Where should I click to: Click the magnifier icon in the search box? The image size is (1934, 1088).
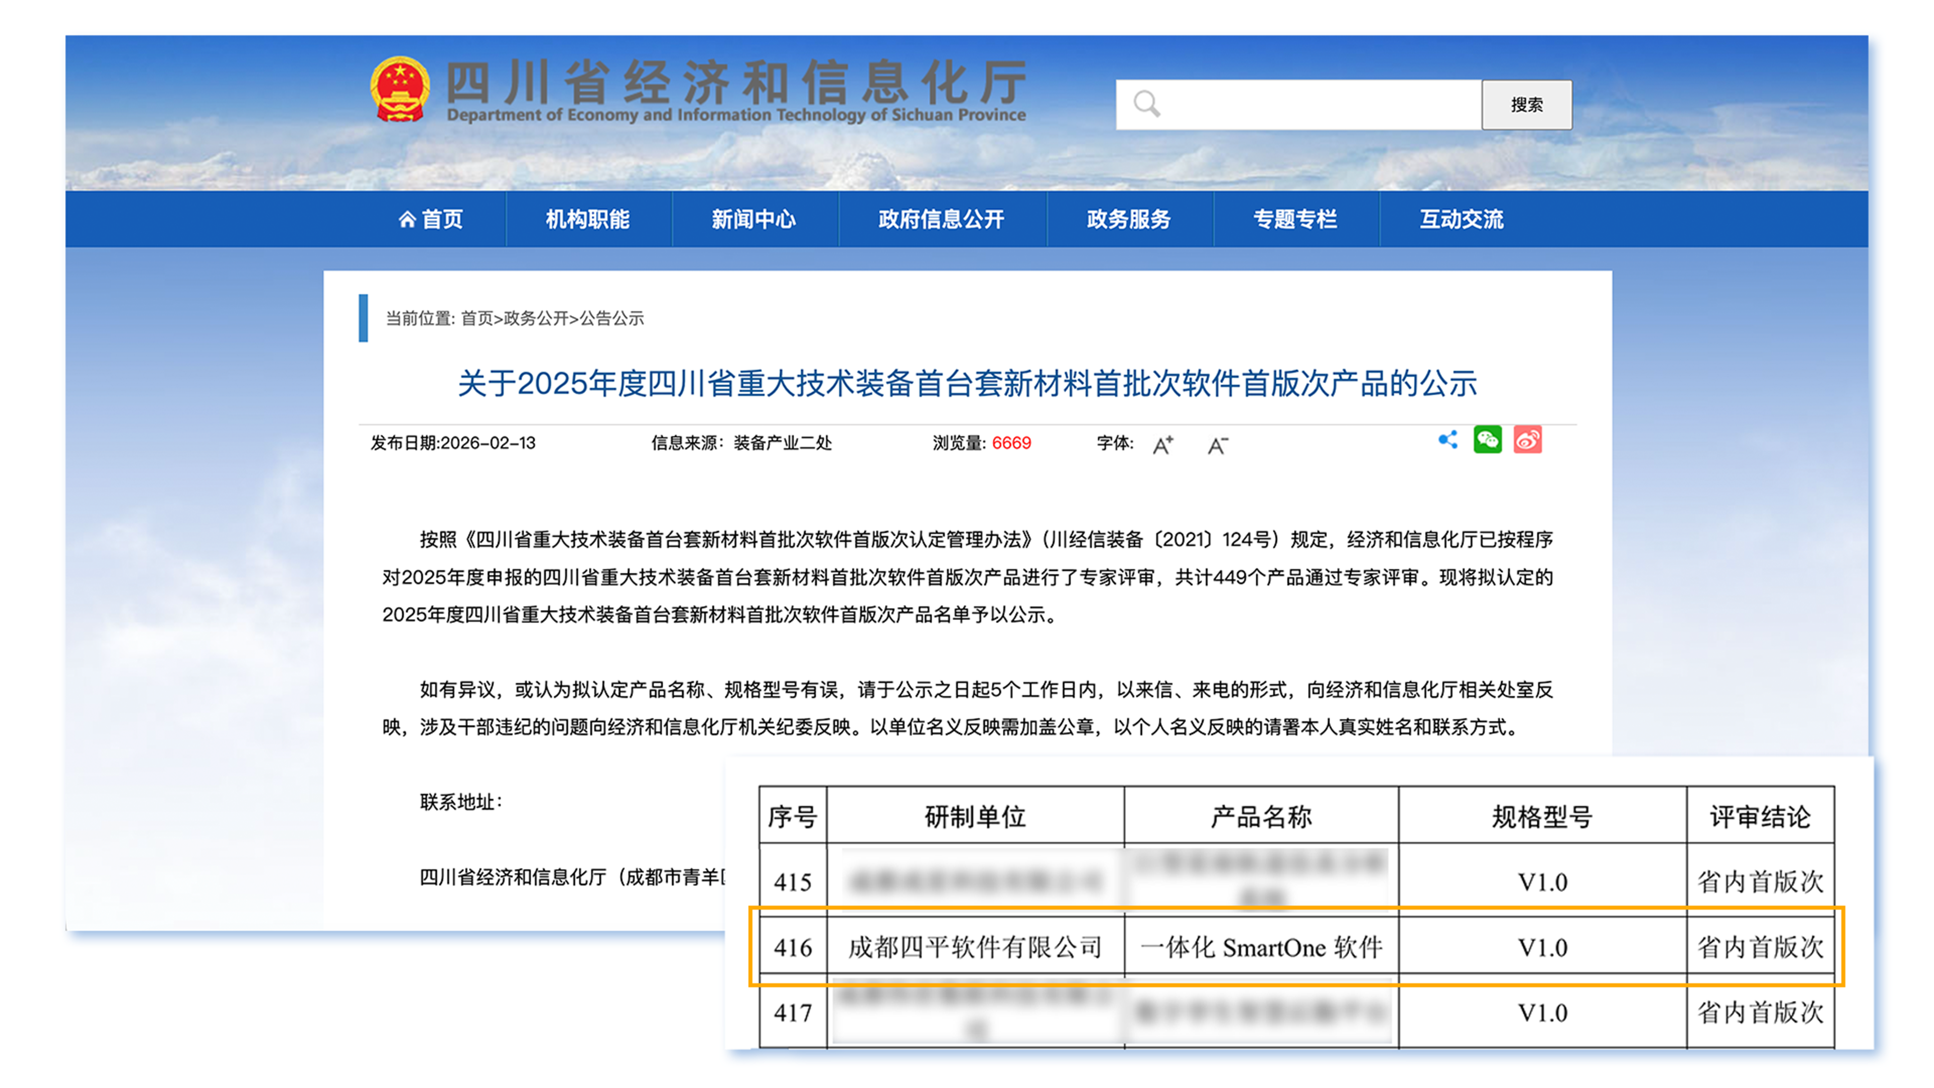(1146, 104)
